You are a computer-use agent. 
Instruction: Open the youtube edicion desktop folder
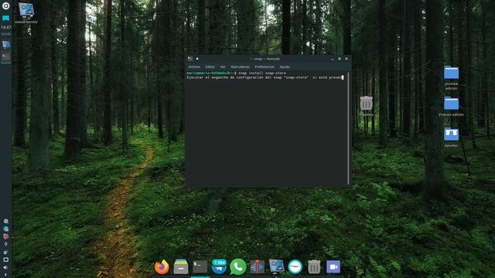(451, 77)
